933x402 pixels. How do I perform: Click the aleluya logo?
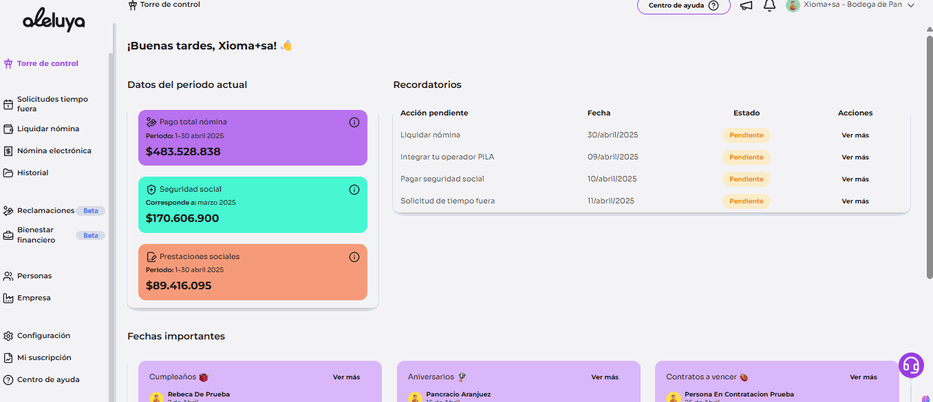[x=53, y=21]
